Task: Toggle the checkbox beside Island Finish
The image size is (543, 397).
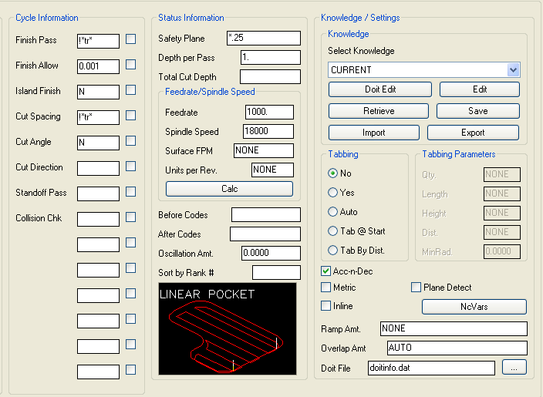Action: pyautogui.click(x=130, y=90)
